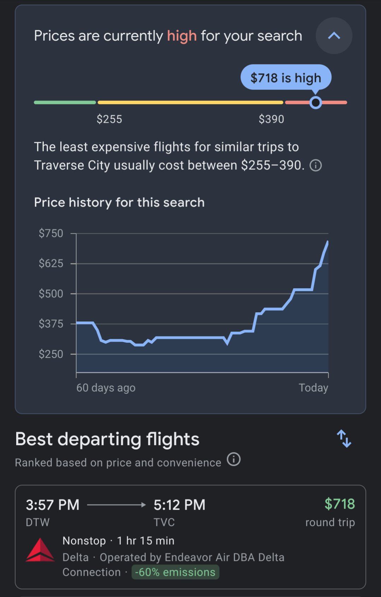Click the $255 low range label
This screenshot has width=381, height=597.
coord(109,119)
